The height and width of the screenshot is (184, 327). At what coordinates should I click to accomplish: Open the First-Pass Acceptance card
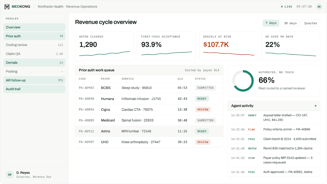[166, 46]
